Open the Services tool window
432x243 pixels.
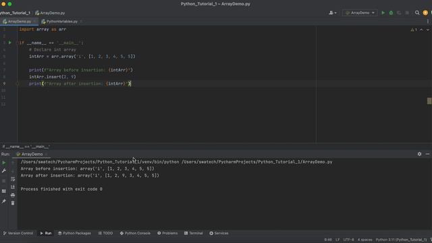[x=219, y=233]
